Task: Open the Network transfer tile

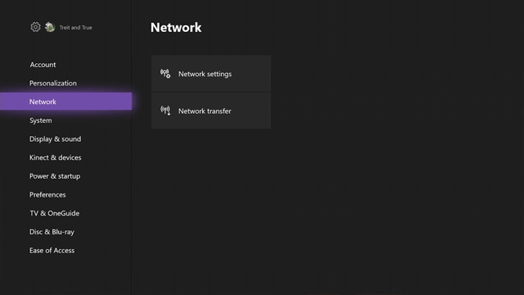Action: [x=211, y=111]
